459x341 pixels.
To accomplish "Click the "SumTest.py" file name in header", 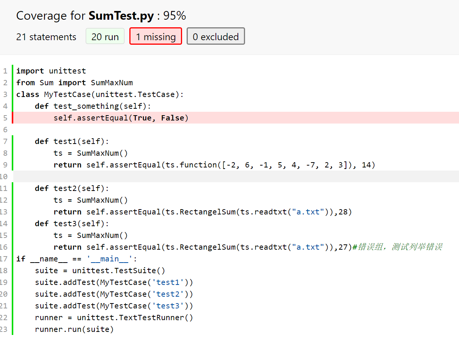I will (x=121, y=16).
